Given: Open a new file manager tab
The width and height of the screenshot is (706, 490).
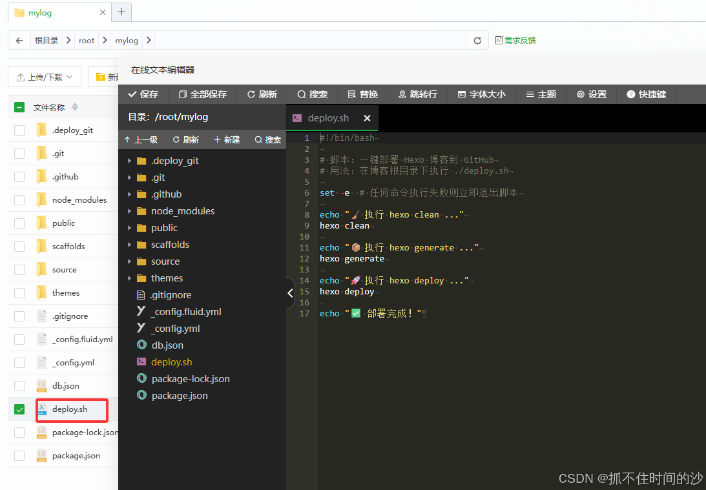Looking at the screenshot, I should coord(121,12).
